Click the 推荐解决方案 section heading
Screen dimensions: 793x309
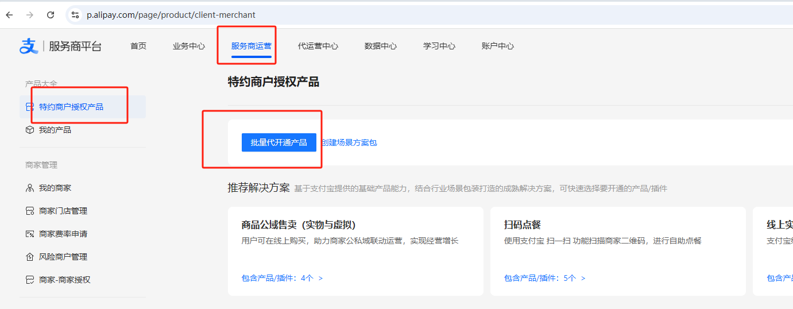(x=259, y=188)
